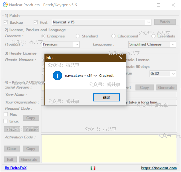This screenshot has height=172, width=181.
Task: Close the Info dialog with its X
Action: pyautogui.click(x=121, y=58)
